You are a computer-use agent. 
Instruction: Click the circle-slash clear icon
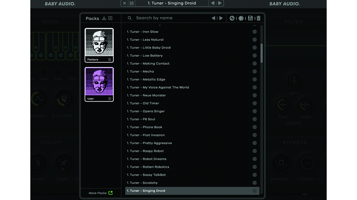232,18
